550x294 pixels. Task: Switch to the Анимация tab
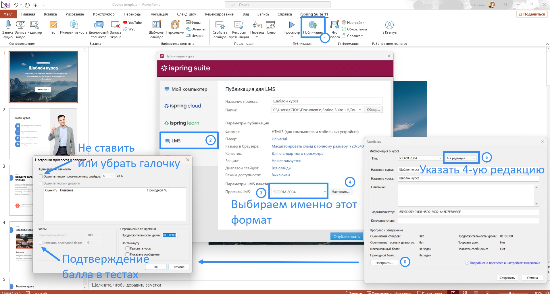tap(159, 14)
